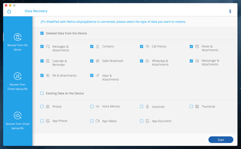Click the 'Thumbnail' label text
This screenshot has height=149, width=241.
pos(208,107)
